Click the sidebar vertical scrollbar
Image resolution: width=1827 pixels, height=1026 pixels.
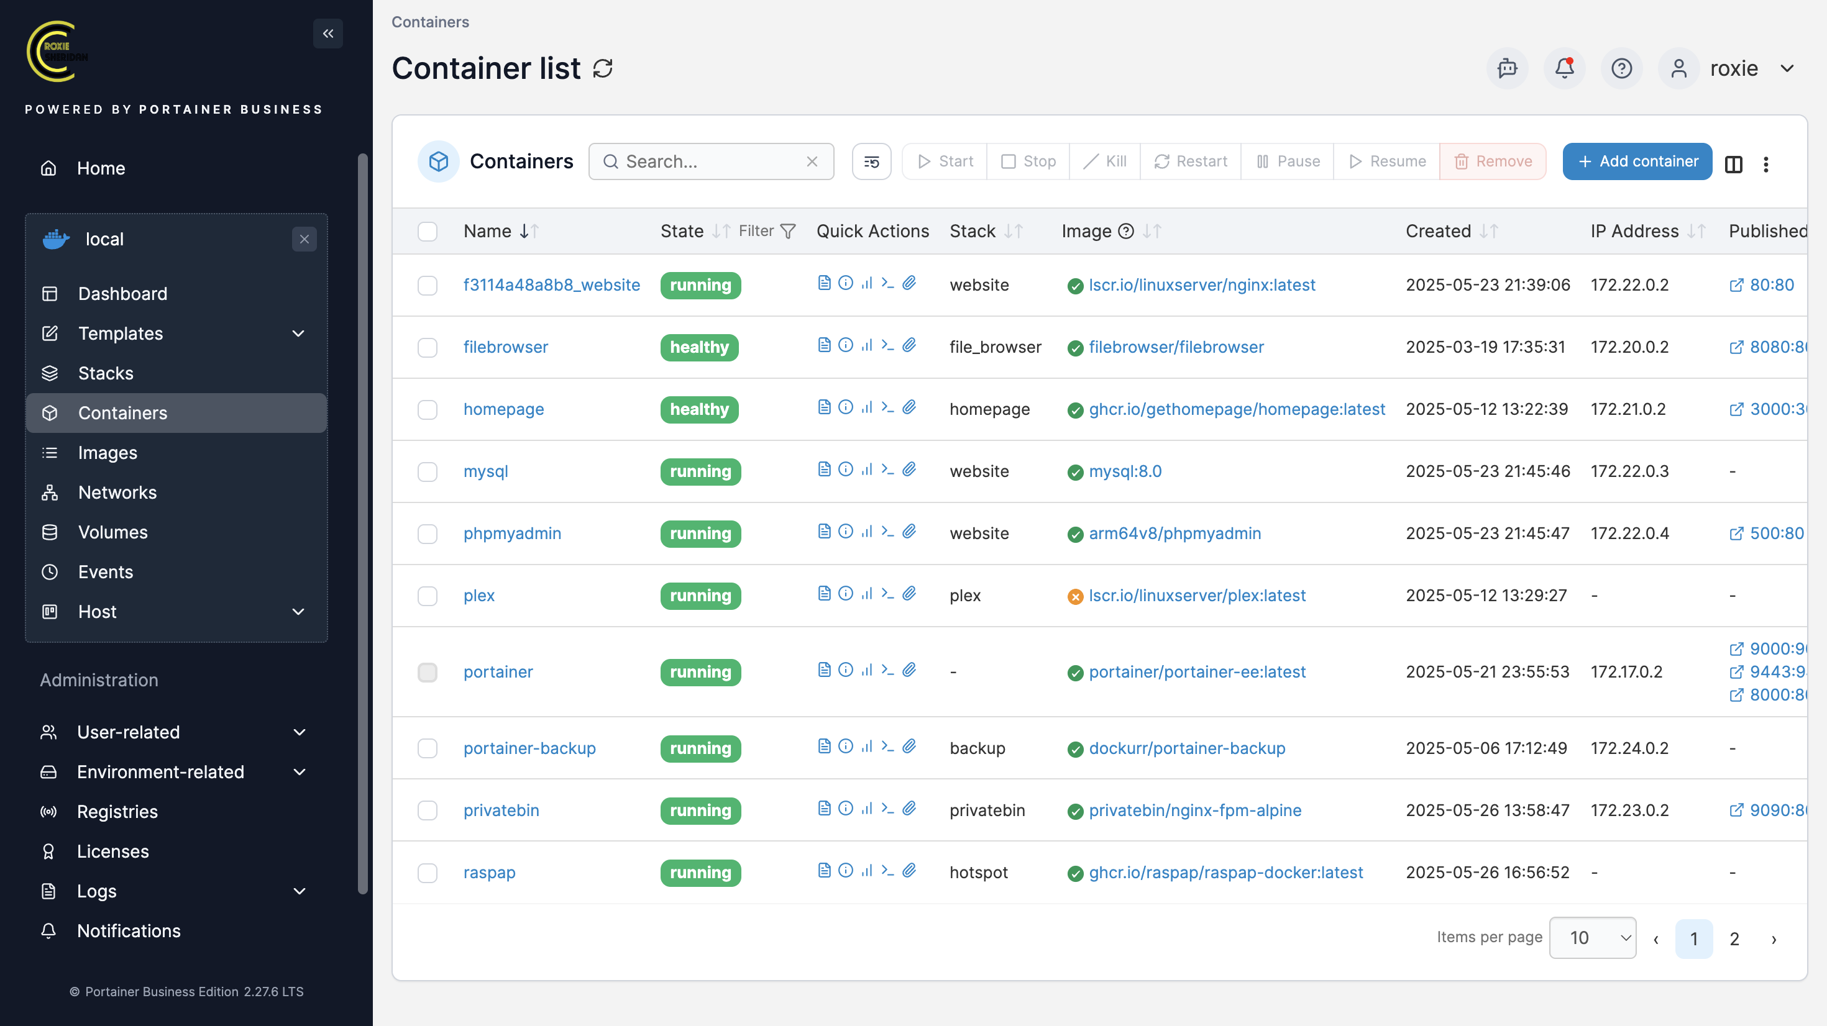[362, 524]
